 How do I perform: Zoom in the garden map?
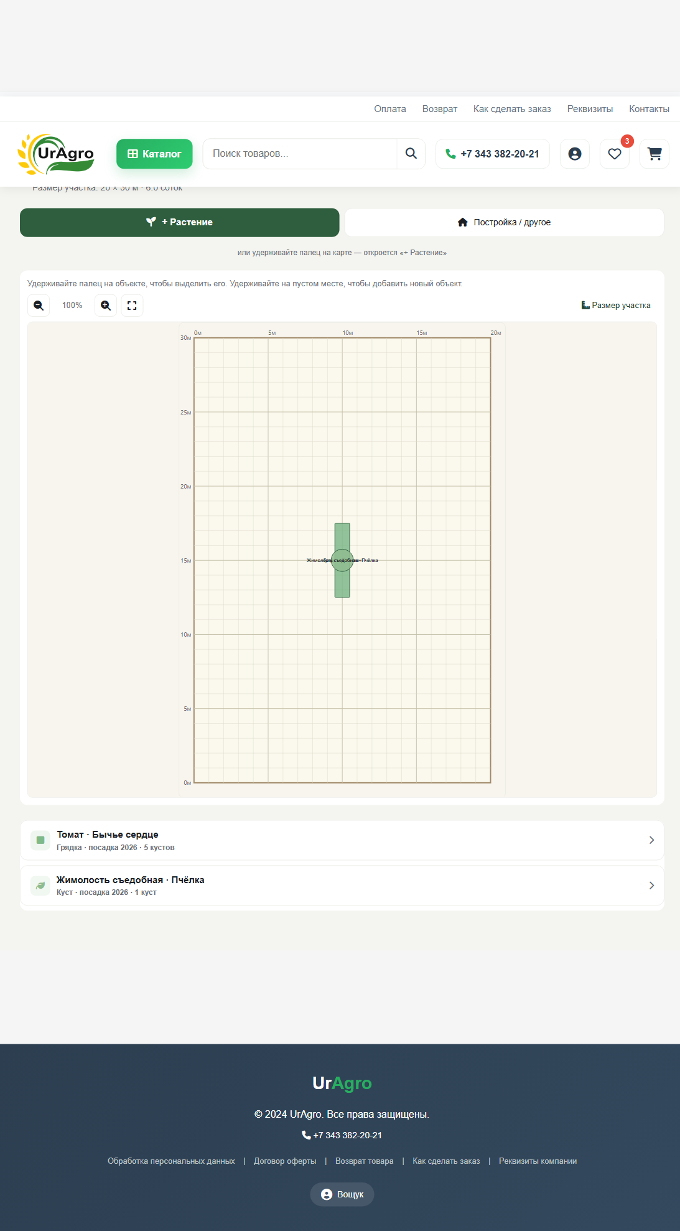(x=106, y=306)
